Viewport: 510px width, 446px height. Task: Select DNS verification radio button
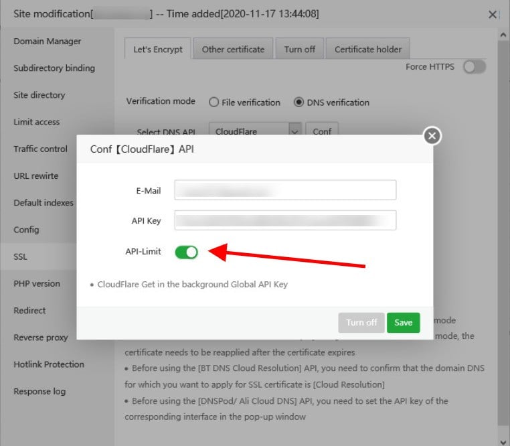click(x=299, y=102)
